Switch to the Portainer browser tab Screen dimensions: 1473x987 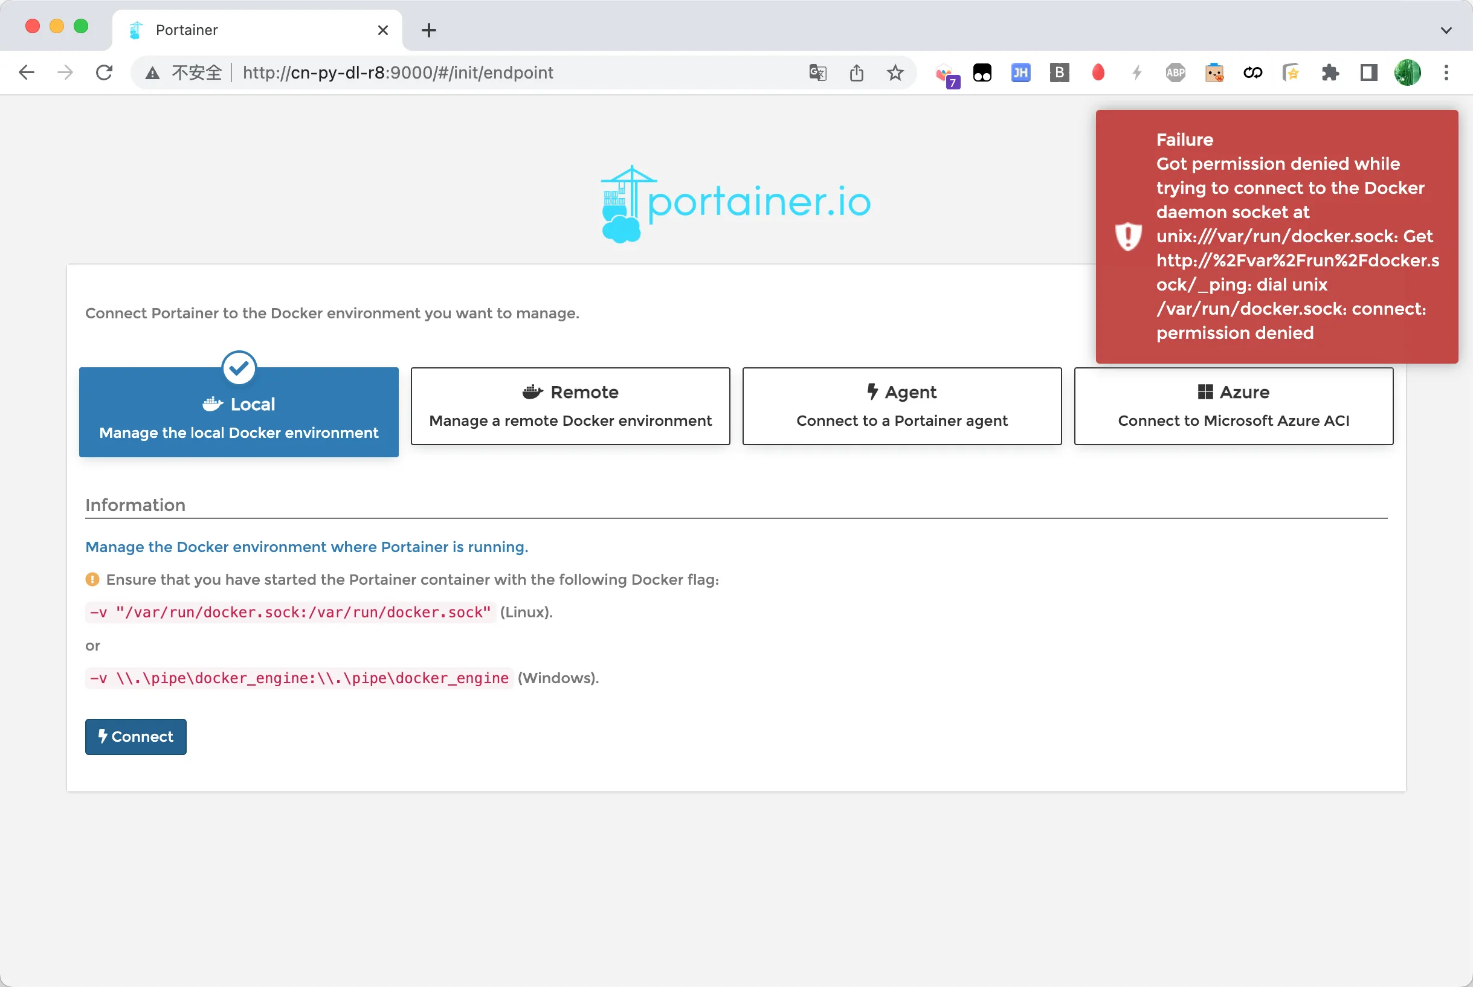pyautogui.click(x=257, y=30)
